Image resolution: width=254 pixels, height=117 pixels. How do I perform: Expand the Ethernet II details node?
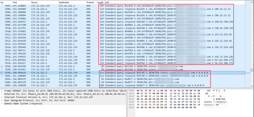[2, 95]
